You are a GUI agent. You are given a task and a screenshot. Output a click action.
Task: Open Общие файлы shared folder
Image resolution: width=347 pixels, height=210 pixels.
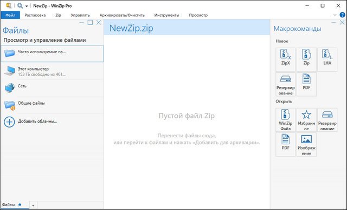point(52,105)
